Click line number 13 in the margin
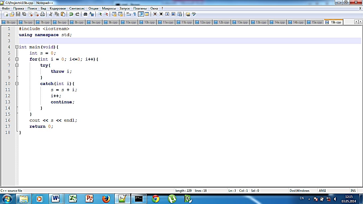Viewport: 363px width, 204px height. click(8, 102)
